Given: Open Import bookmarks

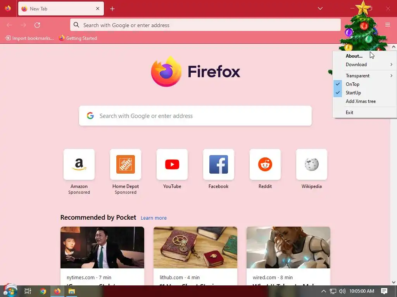Looking at the screenshot, I should 29,38.
